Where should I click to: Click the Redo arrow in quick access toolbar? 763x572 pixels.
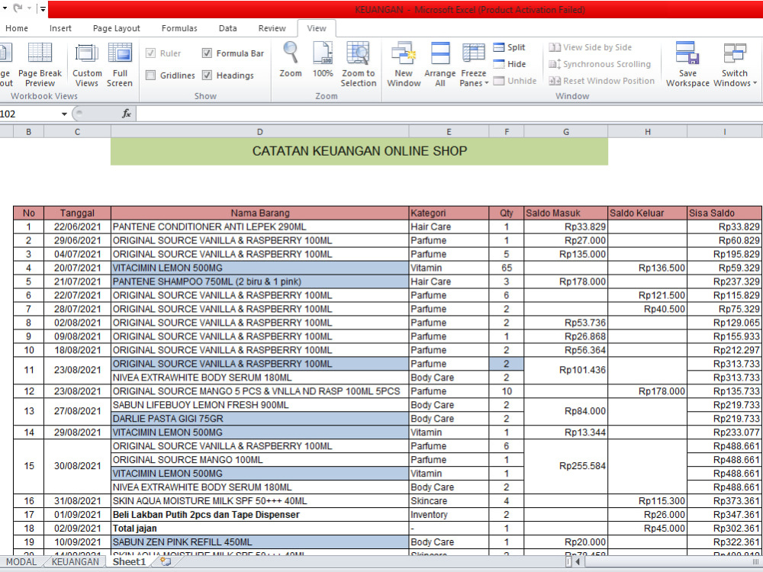pyautogui.click(x=18, y=8)
